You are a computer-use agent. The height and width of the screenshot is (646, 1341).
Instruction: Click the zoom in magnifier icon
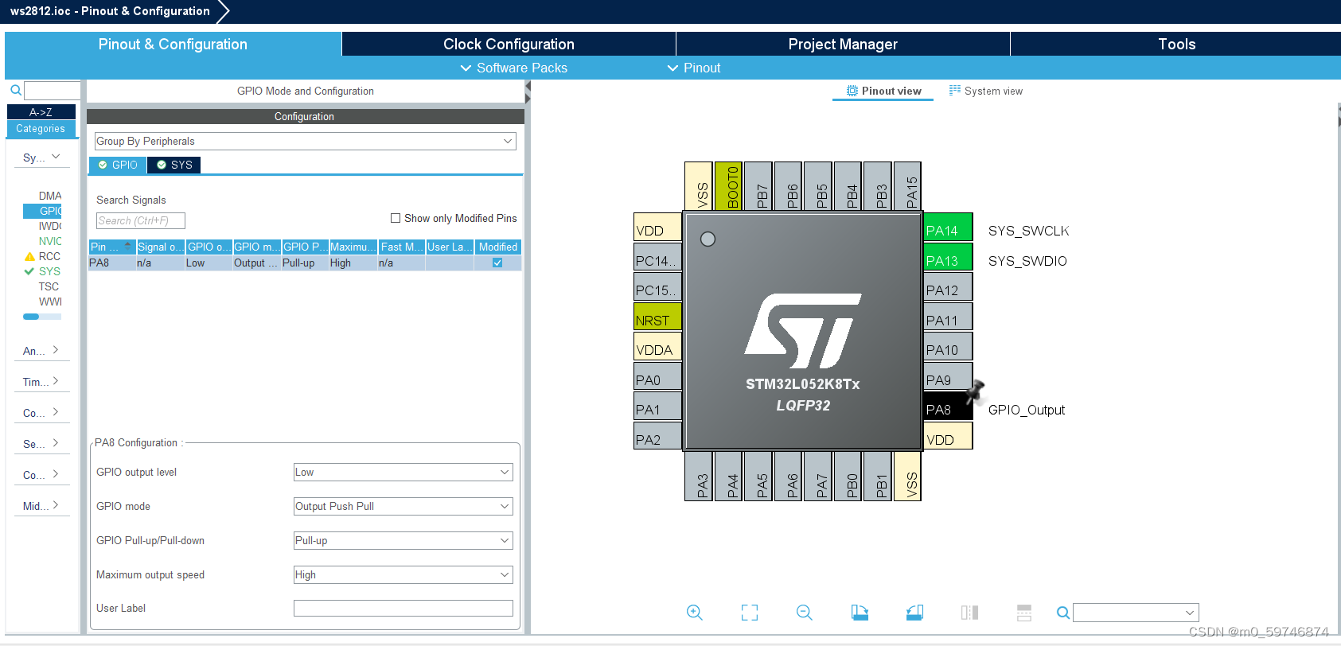[x=695, y=613]
